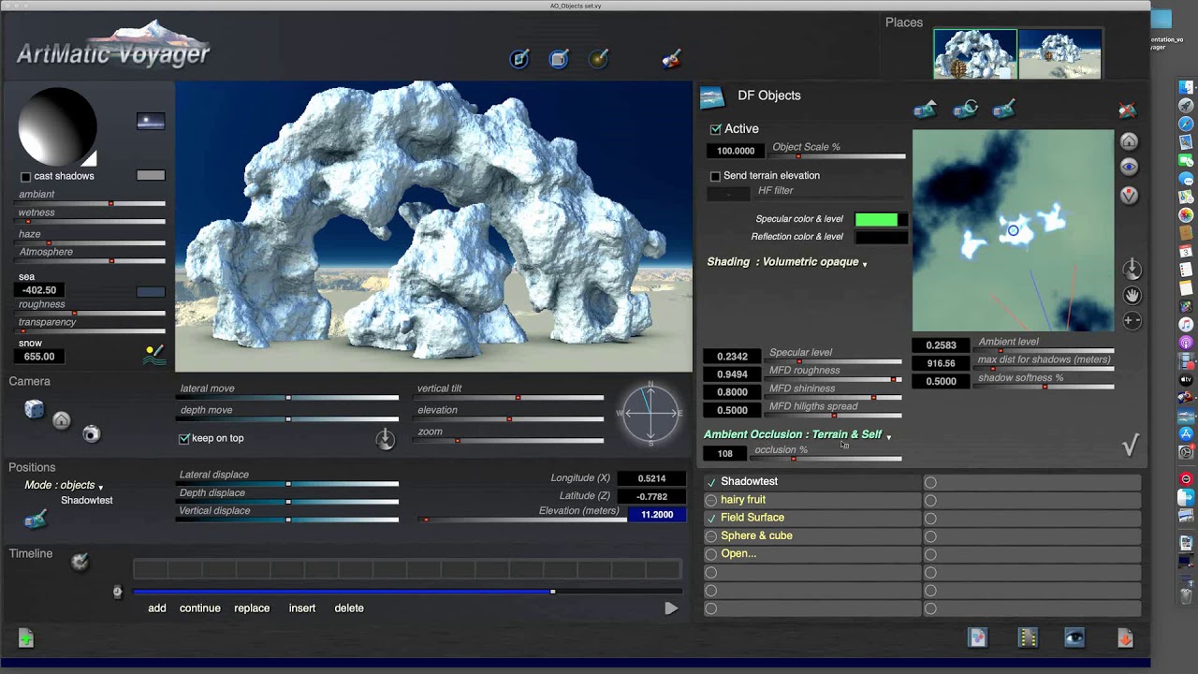The image size is (1198, 674).
Task: Select the second Places thumbnail
Action: click(x=1059, y=53)
